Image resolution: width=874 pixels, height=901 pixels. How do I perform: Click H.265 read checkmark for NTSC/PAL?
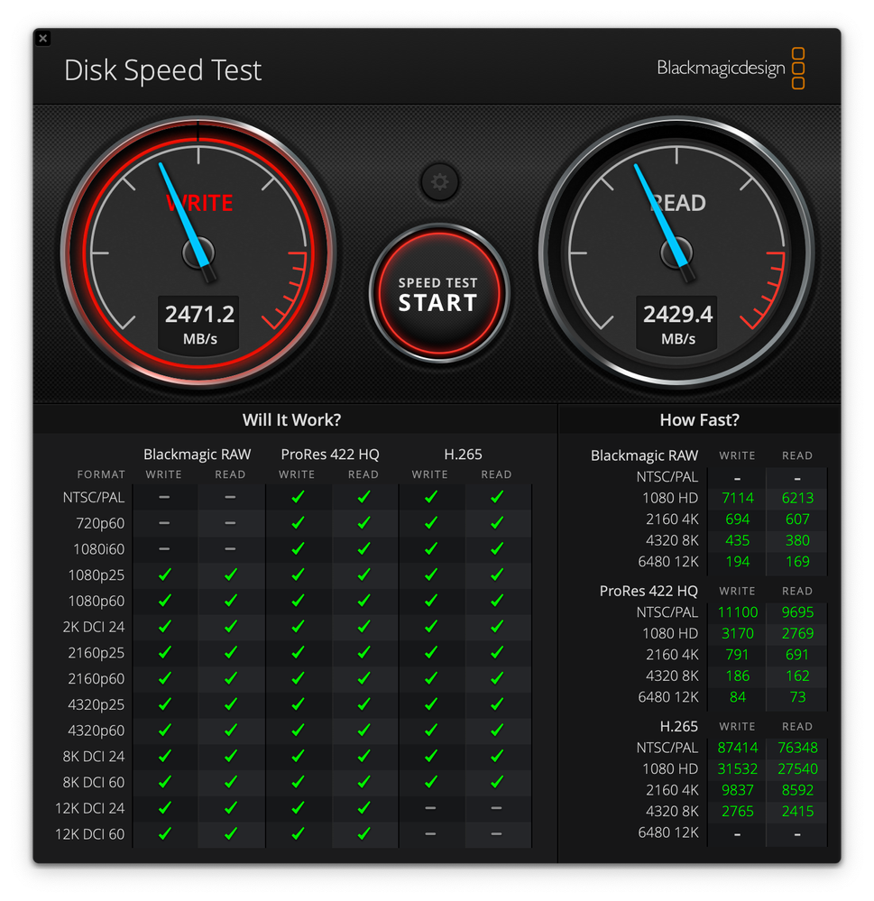(x=497, y=497)
